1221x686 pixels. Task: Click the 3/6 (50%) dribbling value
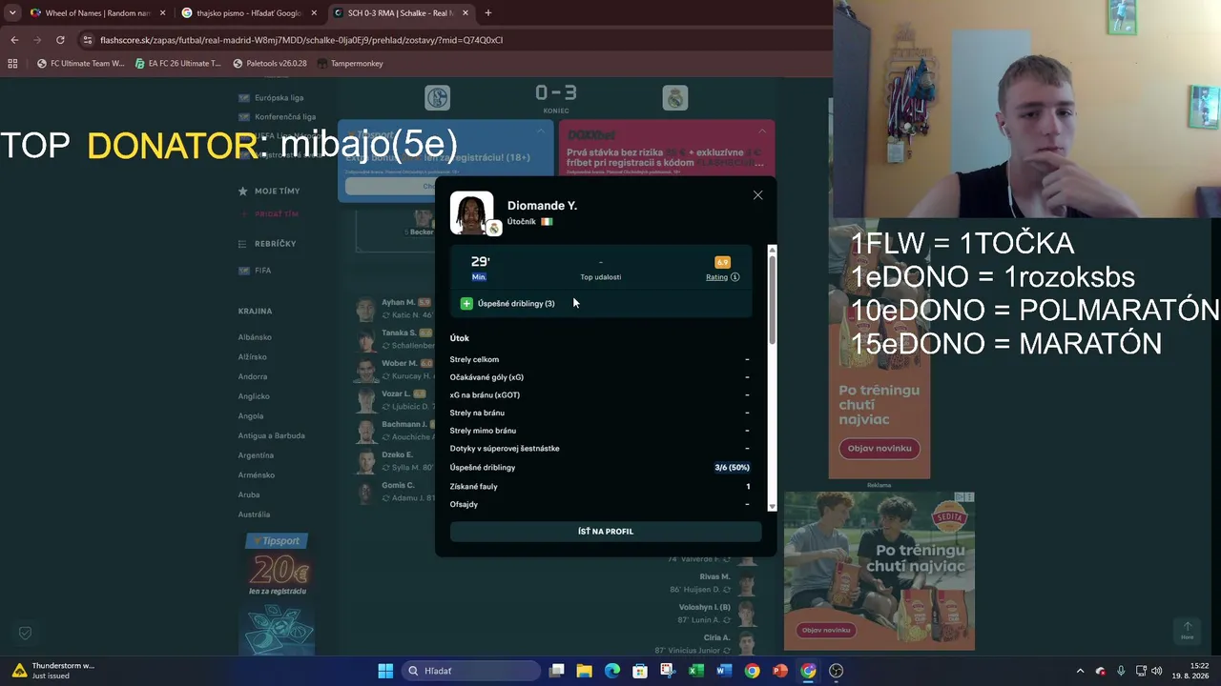(733, 468)
